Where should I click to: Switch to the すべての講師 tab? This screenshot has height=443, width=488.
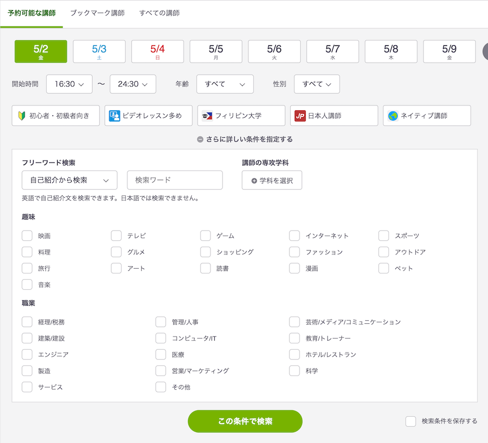tap(160, 13)
